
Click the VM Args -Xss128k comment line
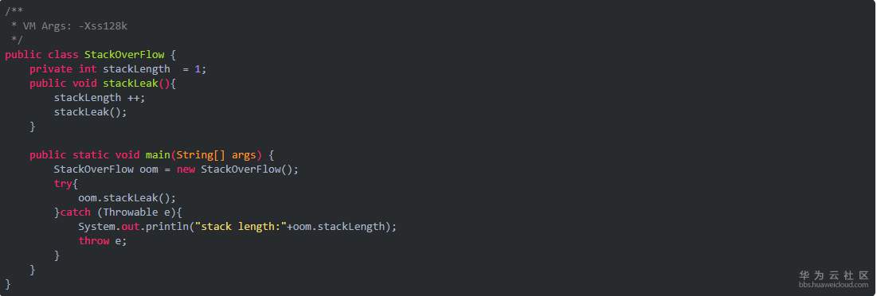click(69, 25)
